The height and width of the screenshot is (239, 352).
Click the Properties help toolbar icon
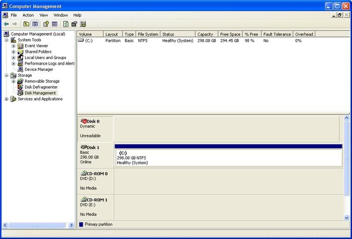(46, 24)
